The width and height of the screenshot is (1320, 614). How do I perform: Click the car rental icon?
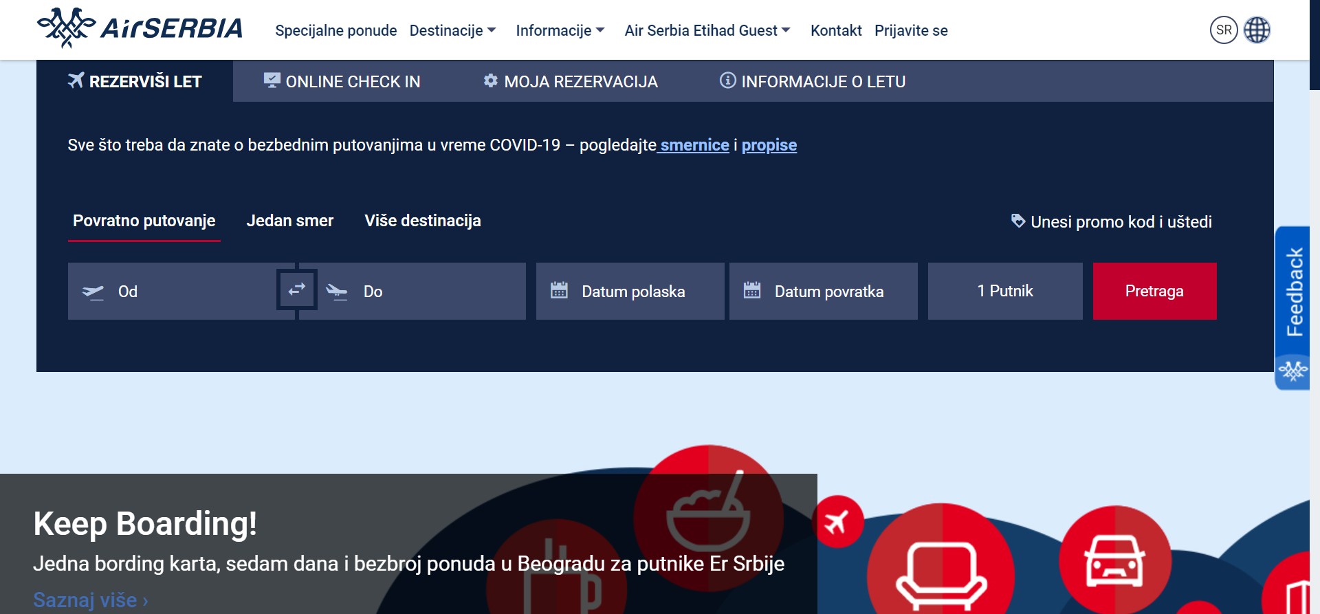point(1114,560)
